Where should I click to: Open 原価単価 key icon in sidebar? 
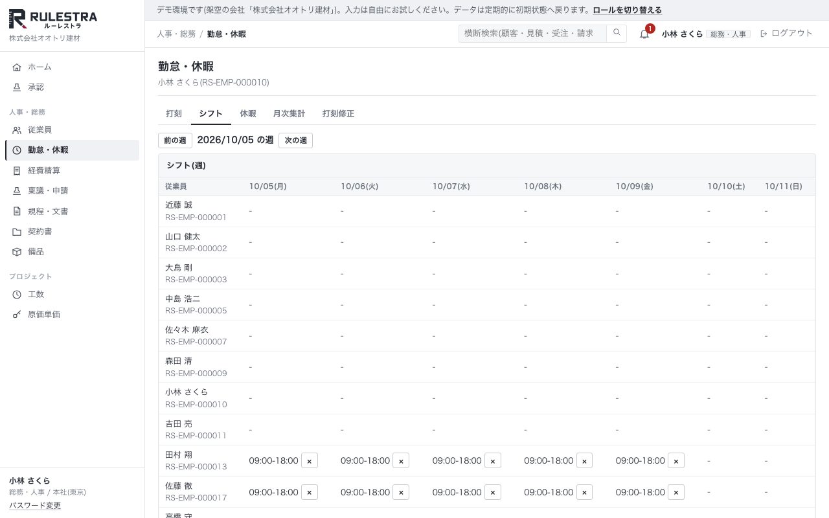pos(17,315)
